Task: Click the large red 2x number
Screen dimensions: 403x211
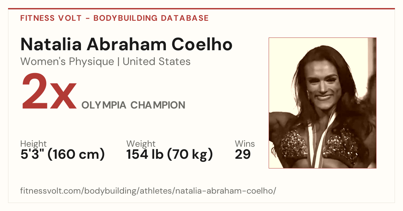Action: [x=49, y=93]
